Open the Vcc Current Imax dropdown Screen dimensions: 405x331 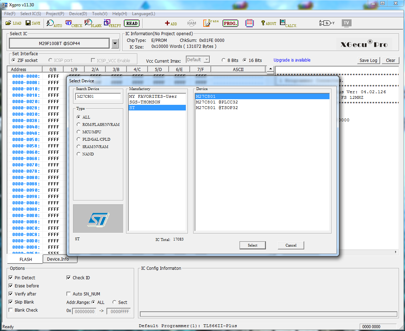pos(207,60)
